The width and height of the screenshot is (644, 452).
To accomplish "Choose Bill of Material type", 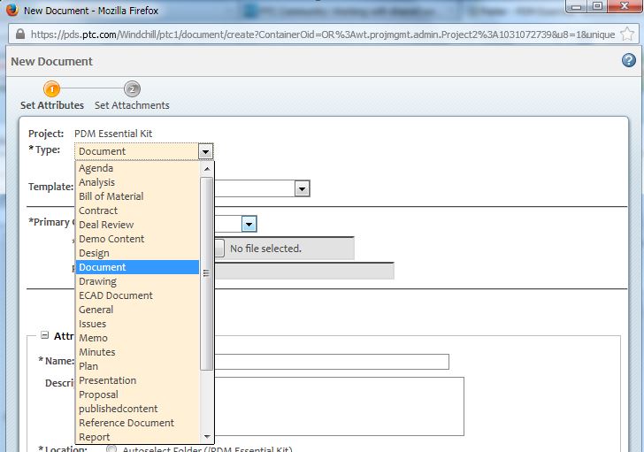I will (137, 196).
